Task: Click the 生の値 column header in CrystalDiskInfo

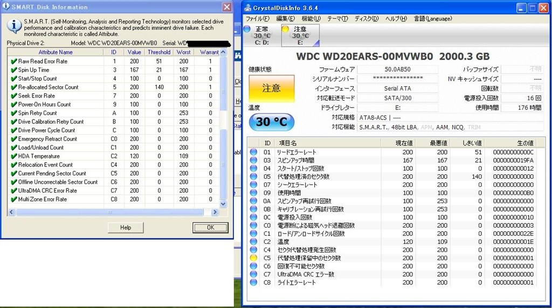Action: (510, 143)
